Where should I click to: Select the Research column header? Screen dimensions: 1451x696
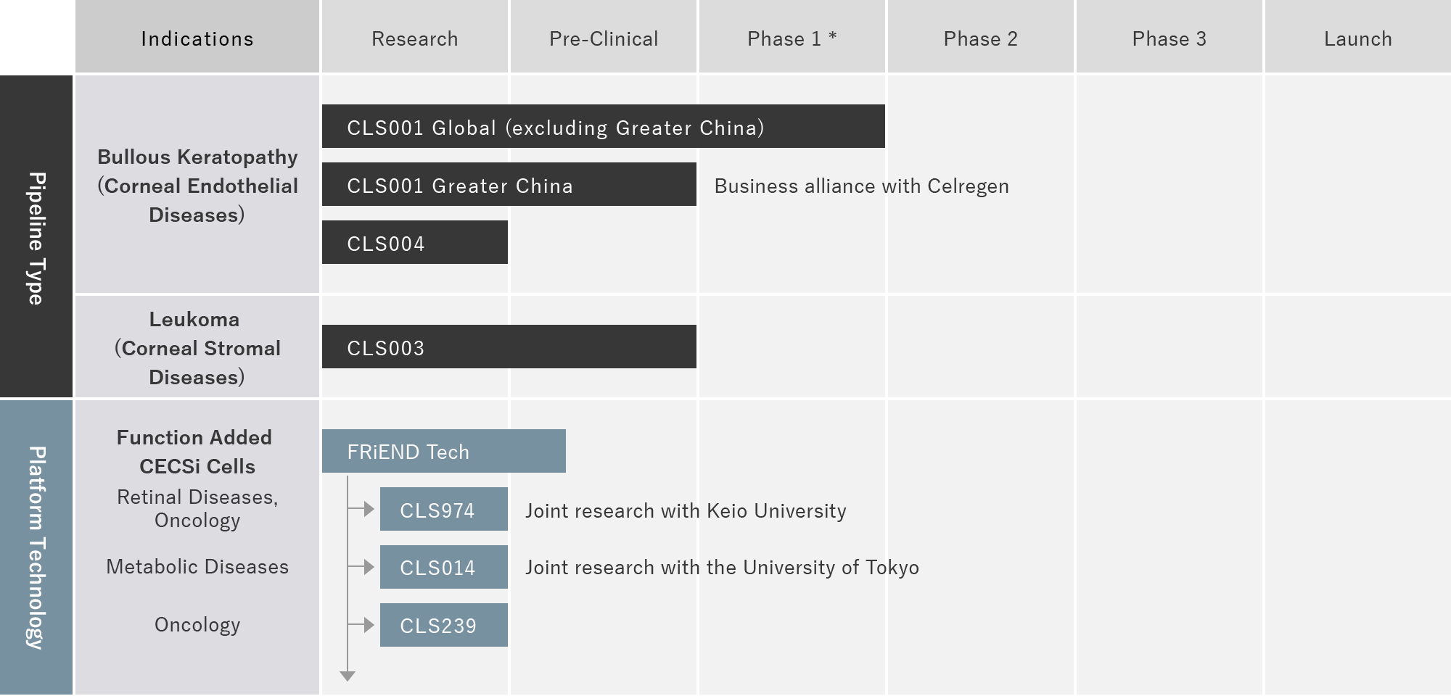click(x=414, y=38)
